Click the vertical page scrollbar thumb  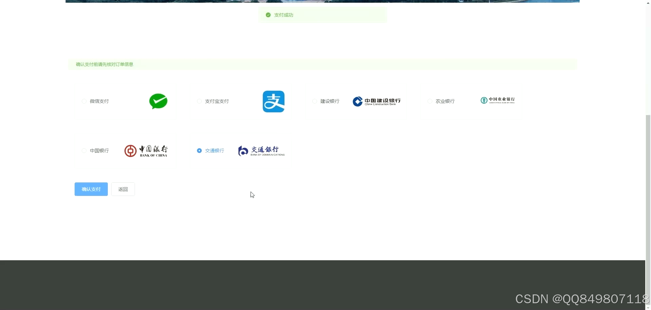pyautogui.click(x=648, y=210)
